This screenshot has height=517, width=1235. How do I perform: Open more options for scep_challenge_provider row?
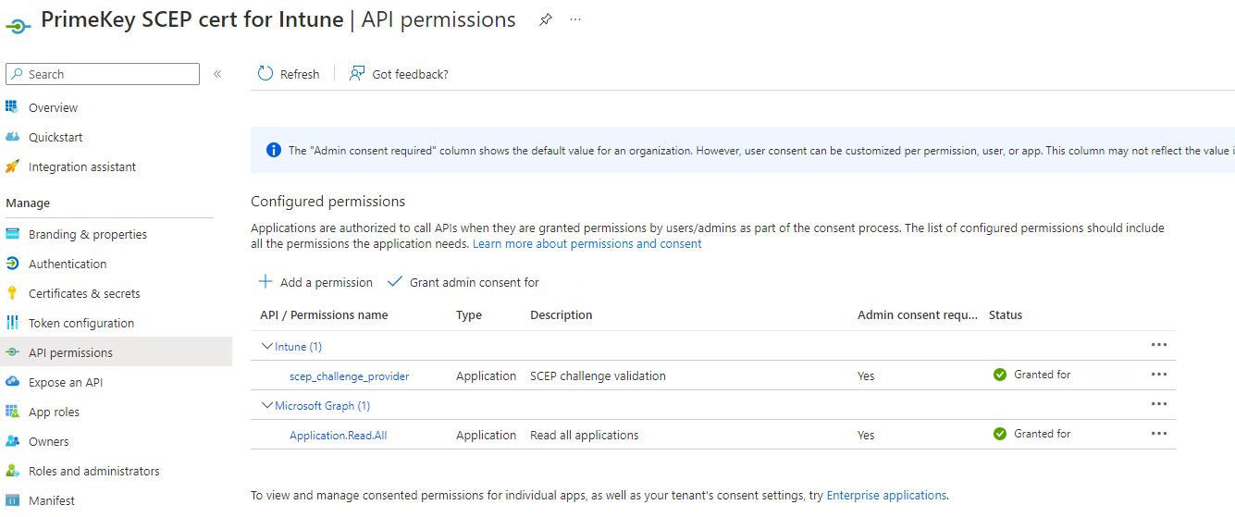1158,375
